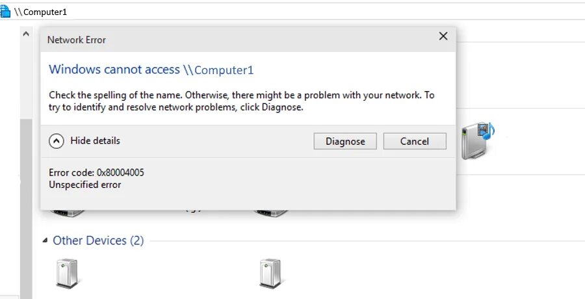Click the Other Devices (2) group header
The image size is (585, 299).
pos(98,240)
